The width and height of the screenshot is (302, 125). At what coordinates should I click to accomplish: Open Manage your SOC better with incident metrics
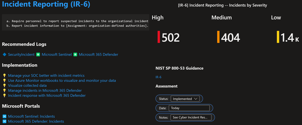tap(46, 75)
